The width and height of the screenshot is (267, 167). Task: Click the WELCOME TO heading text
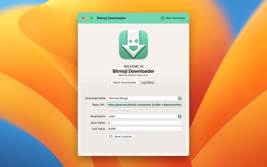pos(133,66)
